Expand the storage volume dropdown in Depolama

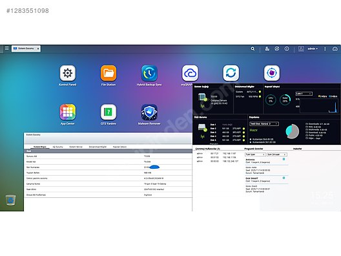click(264, 123)
